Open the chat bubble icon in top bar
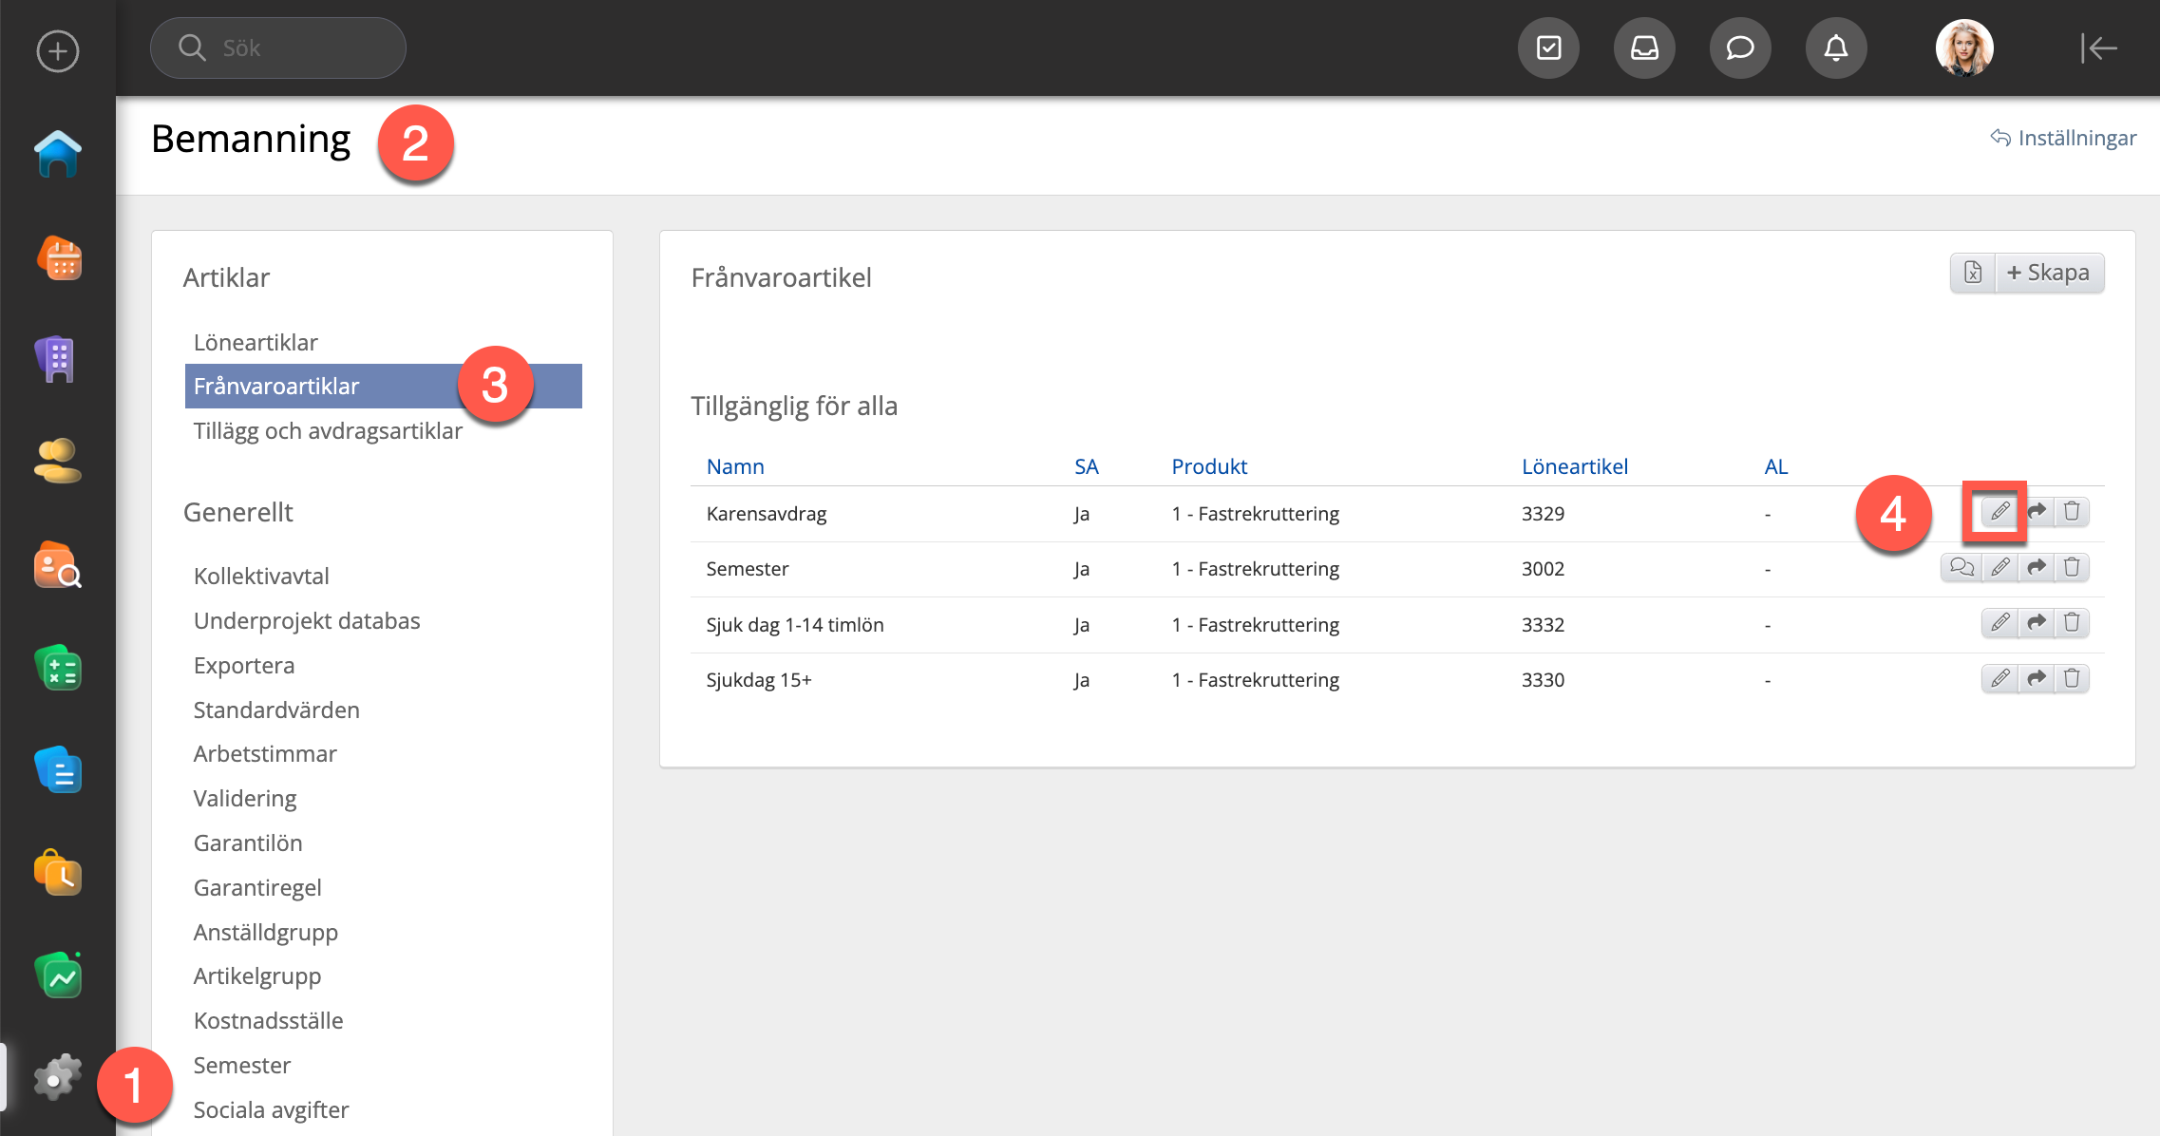The image size is (2160, 1136). pyautogui.click(x=1739, y=47)
